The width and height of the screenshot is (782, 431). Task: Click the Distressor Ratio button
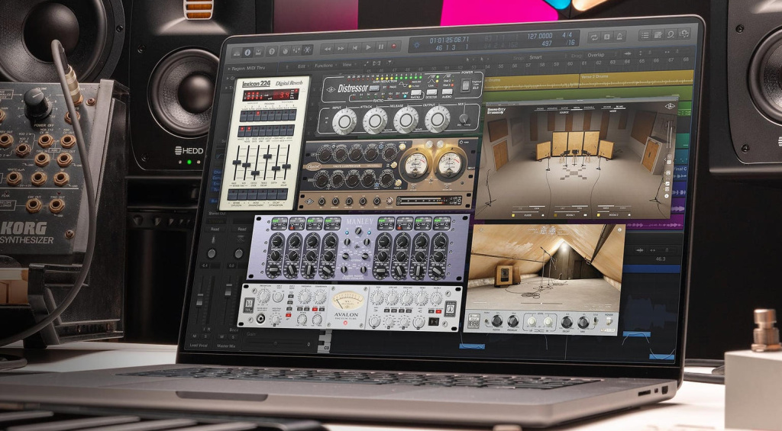click(415, 94)
